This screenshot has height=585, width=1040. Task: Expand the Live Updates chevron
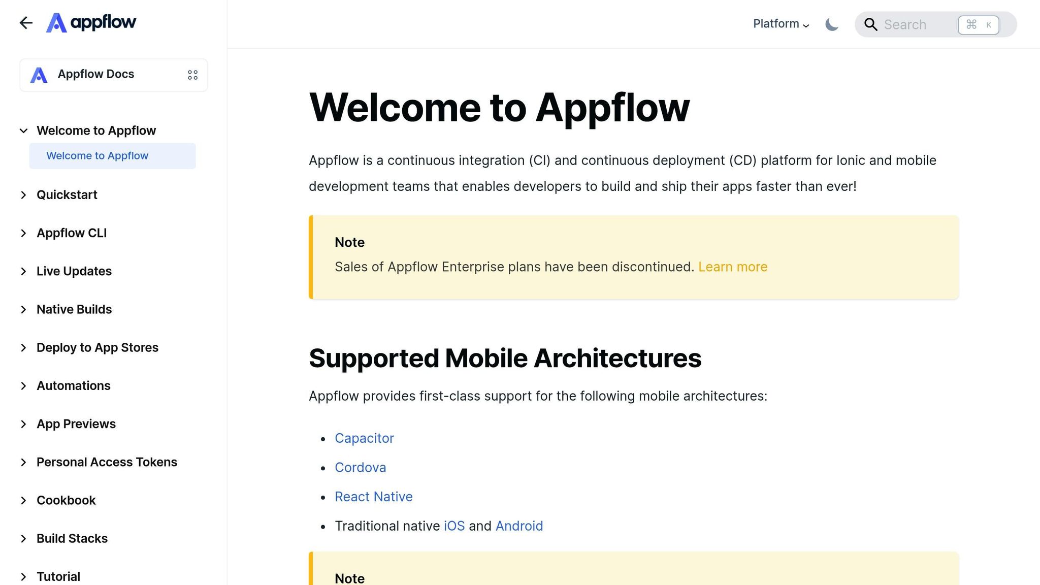[23, 272]
